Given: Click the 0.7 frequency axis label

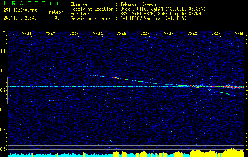Looking at the screenshot, I should [3, 130].
